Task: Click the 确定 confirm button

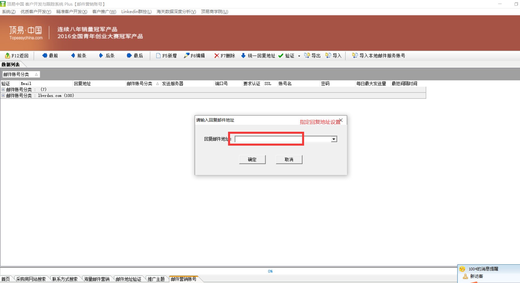Action: (252, 159)
